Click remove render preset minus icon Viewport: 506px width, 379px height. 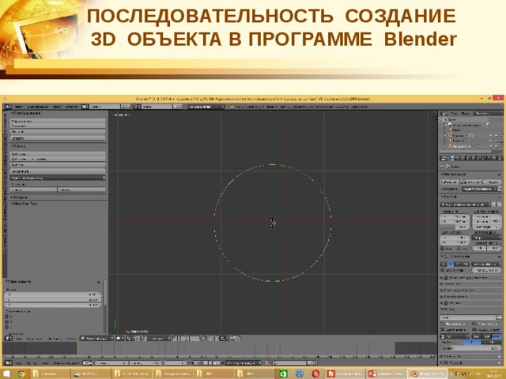(x=500, y=205)
